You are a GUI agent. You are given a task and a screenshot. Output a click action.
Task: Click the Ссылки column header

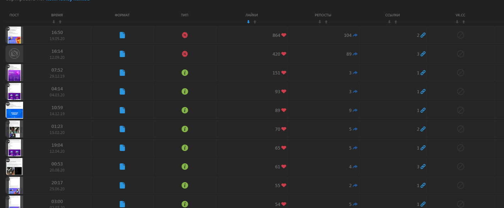click(393, 15)
